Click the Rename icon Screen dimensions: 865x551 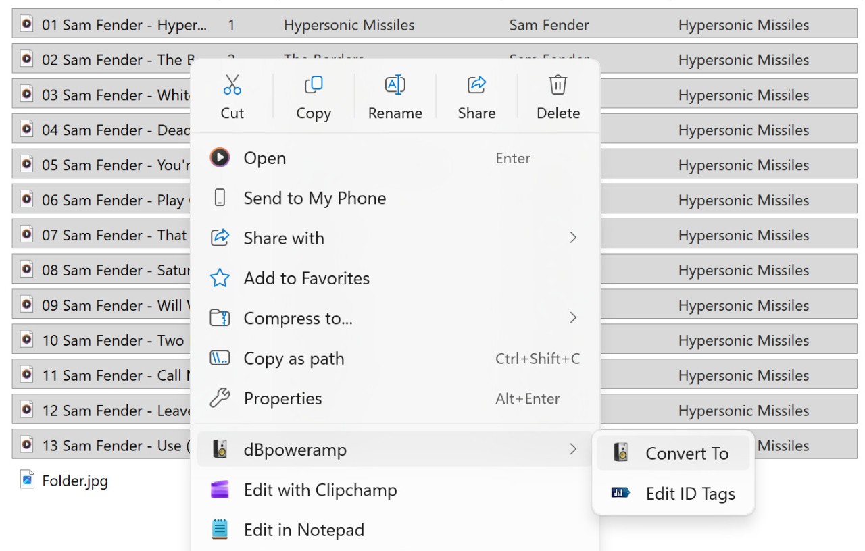tap(395, 85)
